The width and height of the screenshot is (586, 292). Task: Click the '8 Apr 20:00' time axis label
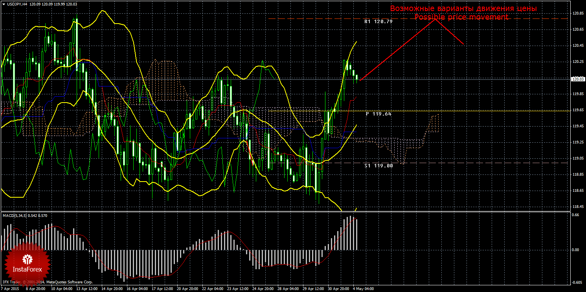pos(36,289)
